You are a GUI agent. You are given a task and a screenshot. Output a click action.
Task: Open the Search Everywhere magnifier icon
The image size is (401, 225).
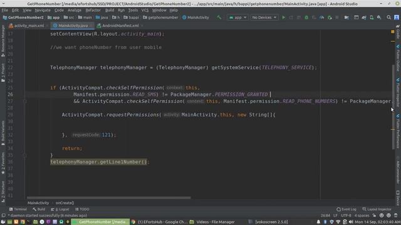(x=388, y=17)
